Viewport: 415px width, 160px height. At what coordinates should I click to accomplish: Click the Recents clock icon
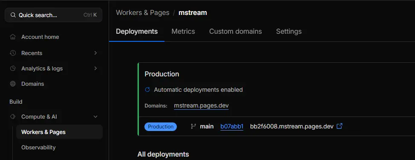tap(13, 53)
